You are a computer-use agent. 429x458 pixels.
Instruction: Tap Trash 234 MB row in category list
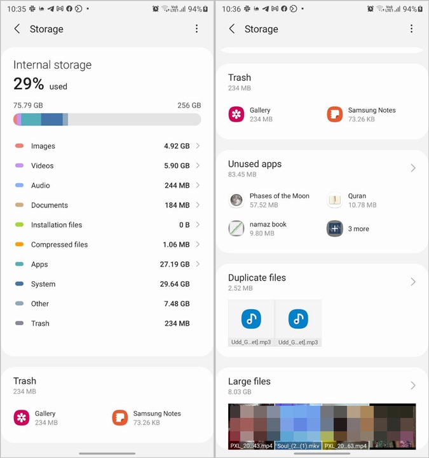pyautogui.click(x=107, y=323)
